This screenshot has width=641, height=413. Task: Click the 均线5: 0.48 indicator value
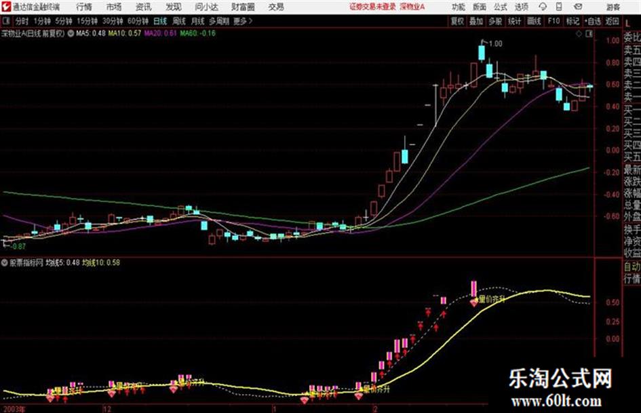pos(62,262)
